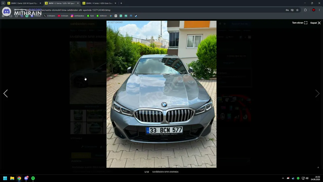
Task: Open a new browser tab
Action: point(121,3)
